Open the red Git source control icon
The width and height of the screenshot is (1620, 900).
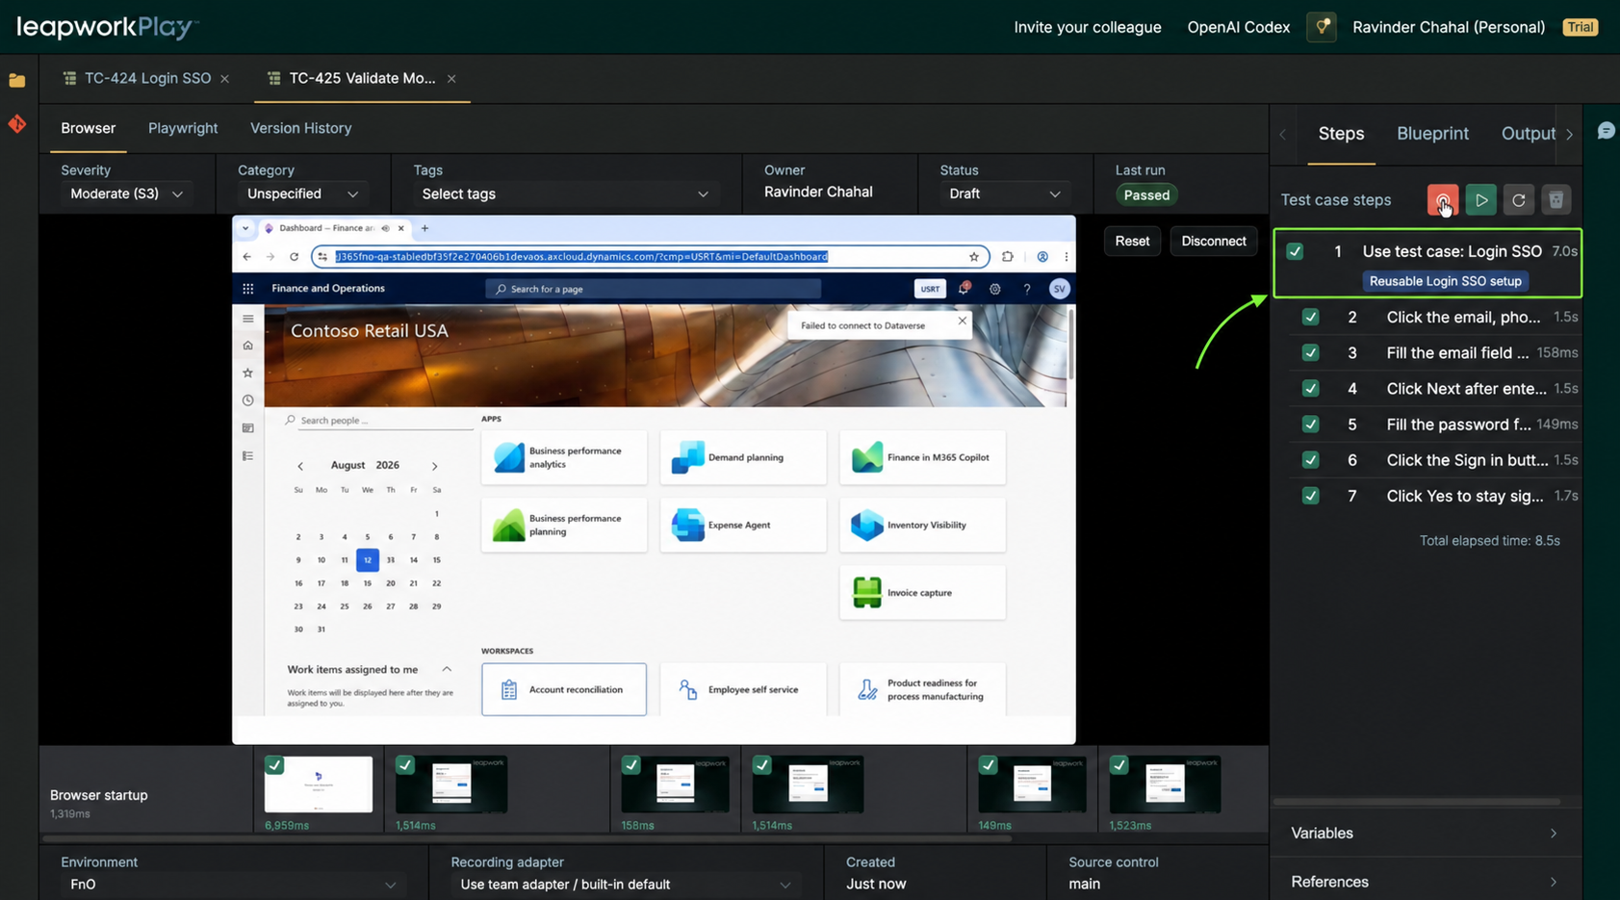(17, 124)
